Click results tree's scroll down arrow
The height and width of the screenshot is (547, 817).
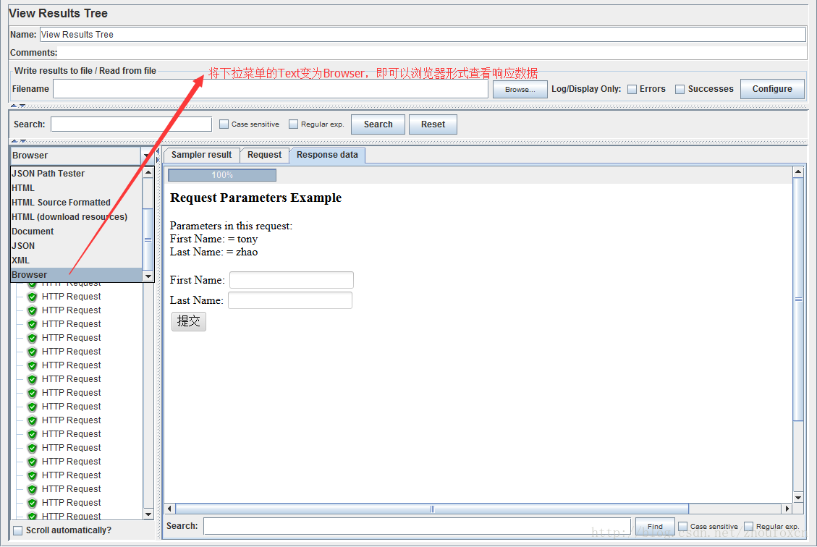click(x=148, y=514)
